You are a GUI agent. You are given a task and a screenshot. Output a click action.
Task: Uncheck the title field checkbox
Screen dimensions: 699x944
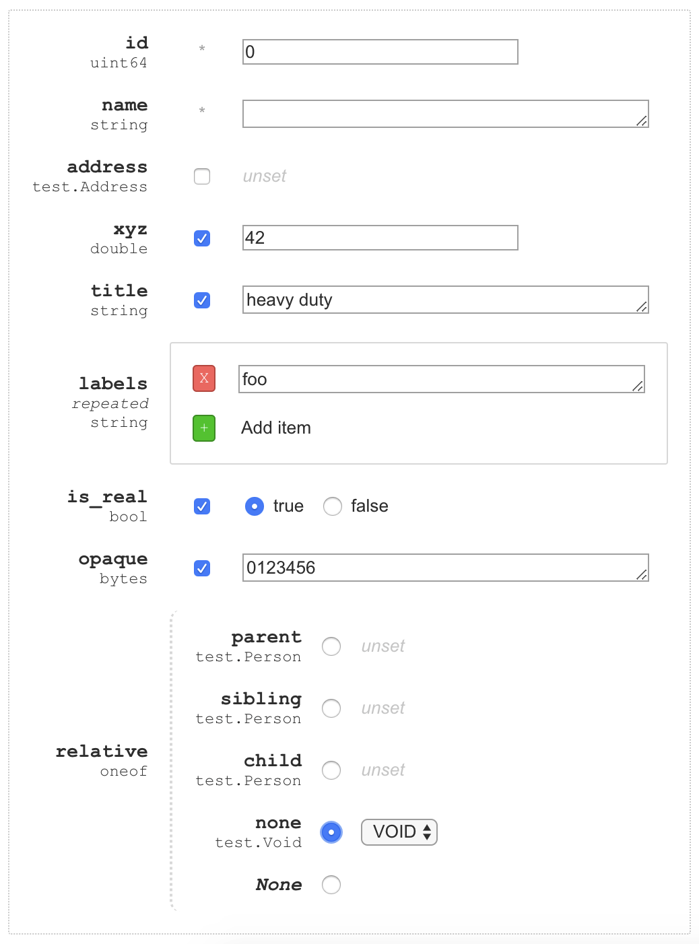point(202,300)
